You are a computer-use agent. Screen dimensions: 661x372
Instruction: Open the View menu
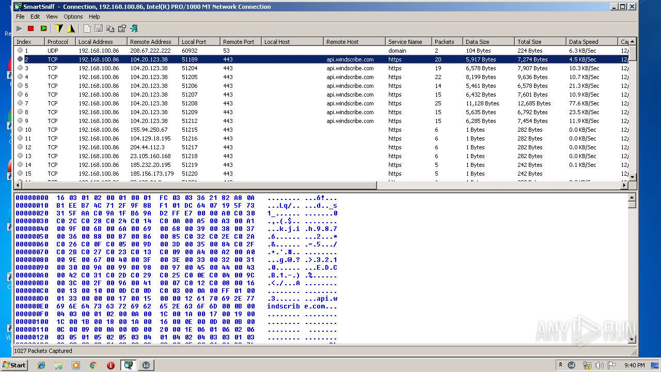tap(52, 17)
